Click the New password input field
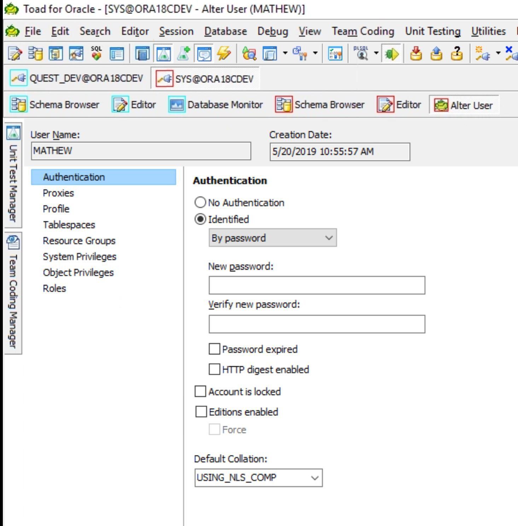 coord(317,285)
